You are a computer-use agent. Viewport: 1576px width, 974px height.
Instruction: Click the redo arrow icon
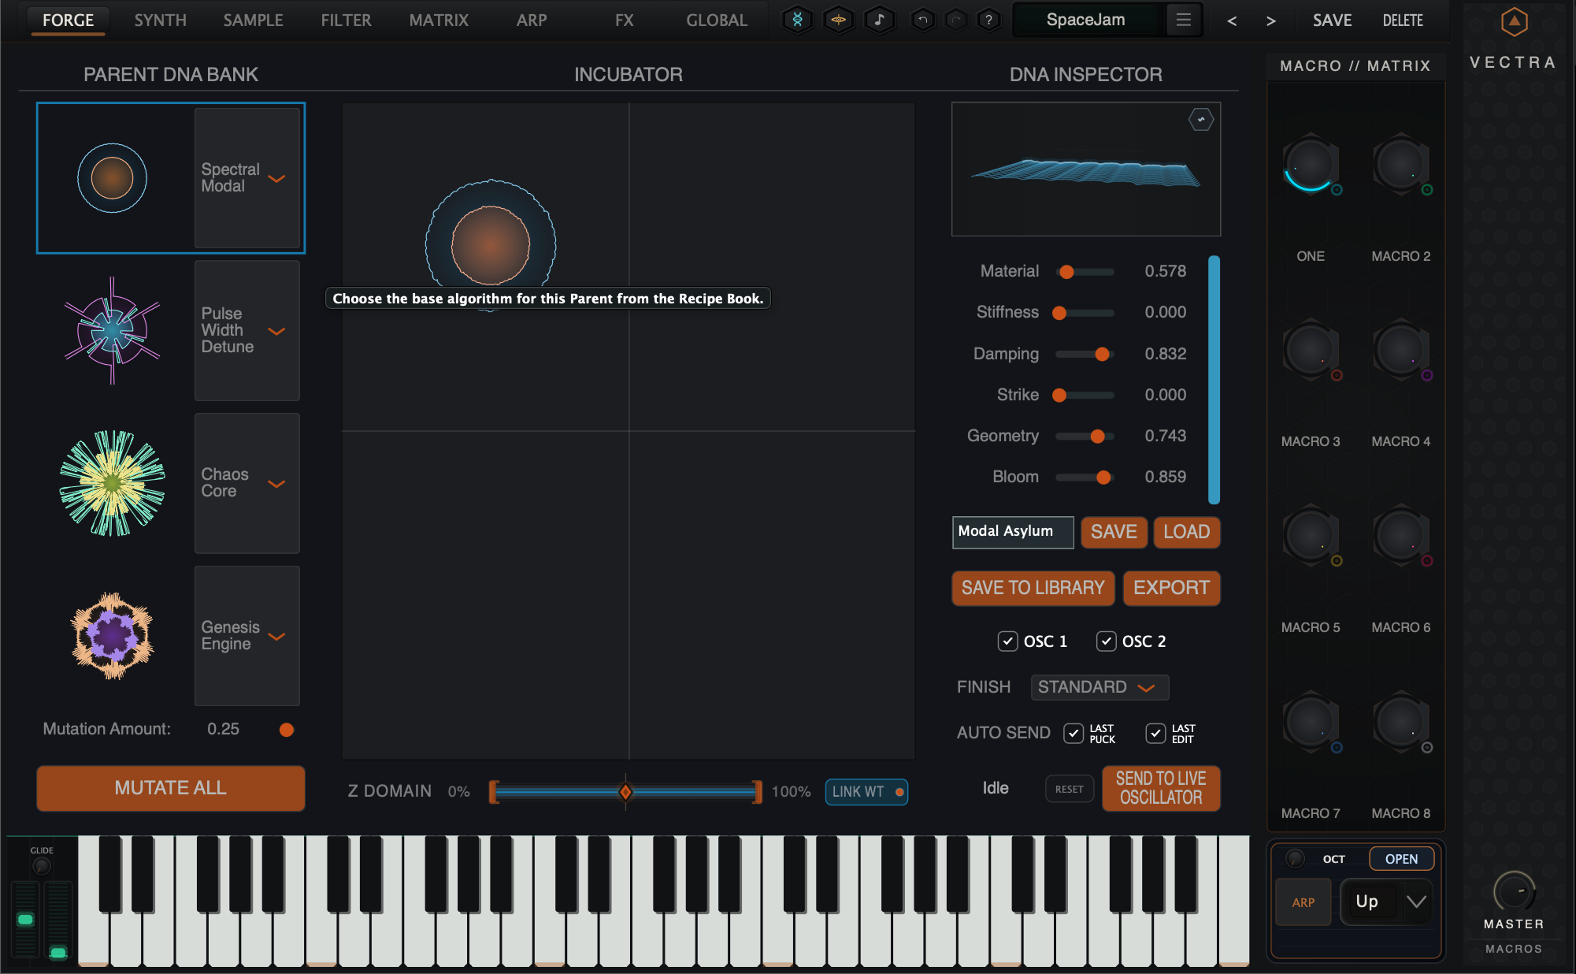(x=955, y=20)
